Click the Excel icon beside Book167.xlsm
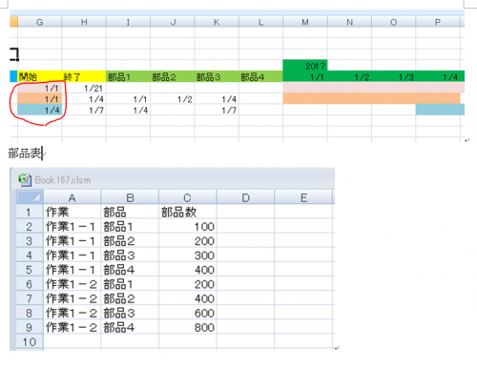Viewport: 477px width, 368px height. (x=25, y=180)
